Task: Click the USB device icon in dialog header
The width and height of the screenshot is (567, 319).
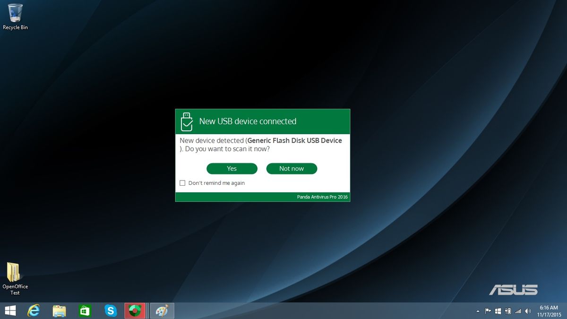Action: tap(187, 122)
